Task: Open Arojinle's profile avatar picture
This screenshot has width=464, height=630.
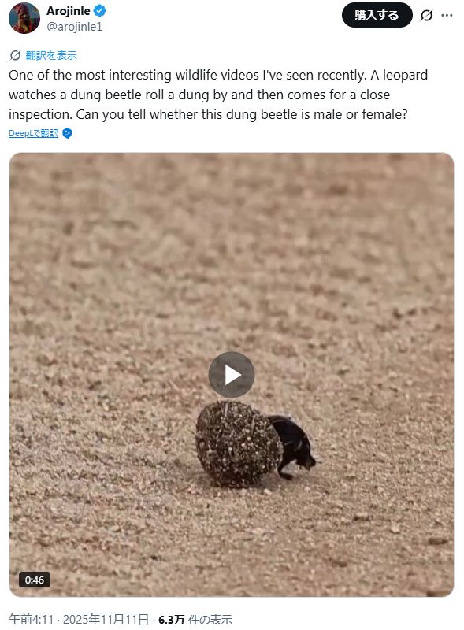Action: [x=24, y=18]
